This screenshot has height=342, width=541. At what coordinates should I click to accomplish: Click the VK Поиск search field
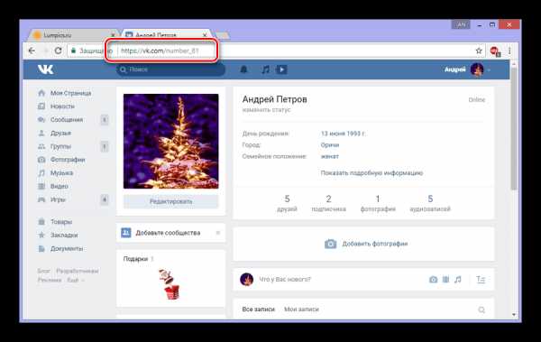pyautogui.click(x=170, y=69)
